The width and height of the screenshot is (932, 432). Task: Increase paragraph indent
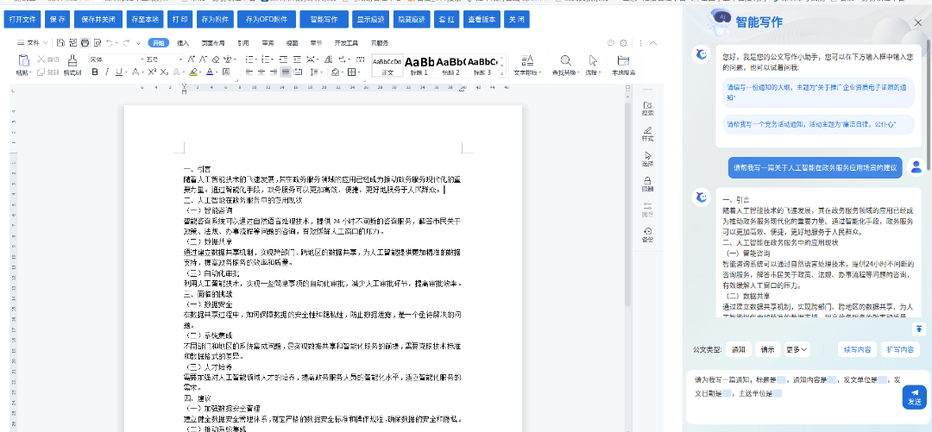(x=297, y=59)
